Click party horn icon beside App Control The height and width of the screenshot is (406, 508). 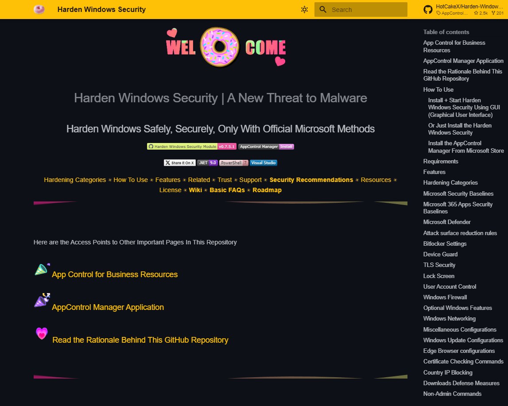pos(42,269)
